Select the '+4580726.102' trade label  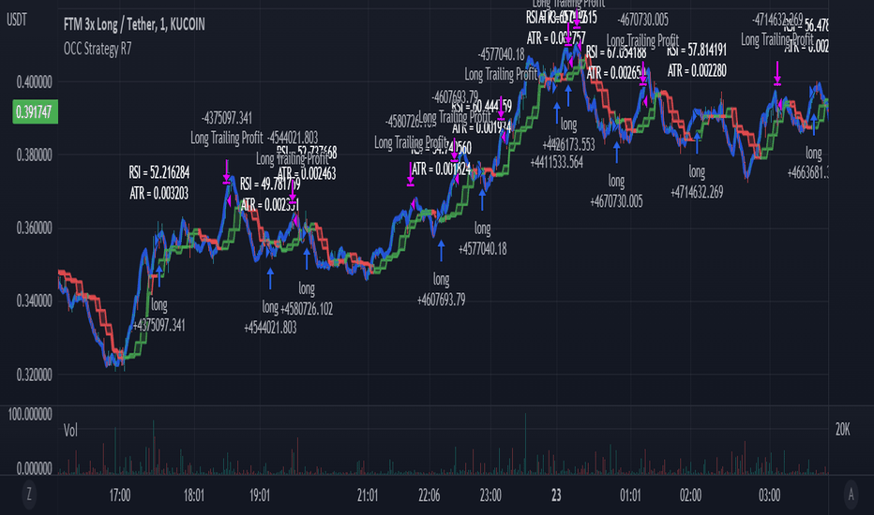tap(307, 309)
